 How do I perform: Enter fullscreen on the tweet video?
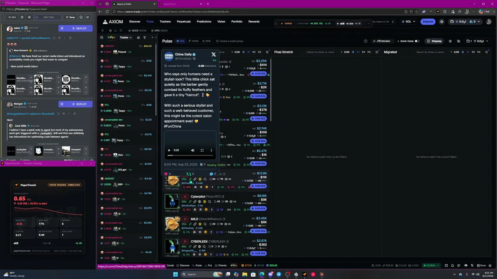pos(202,150)
